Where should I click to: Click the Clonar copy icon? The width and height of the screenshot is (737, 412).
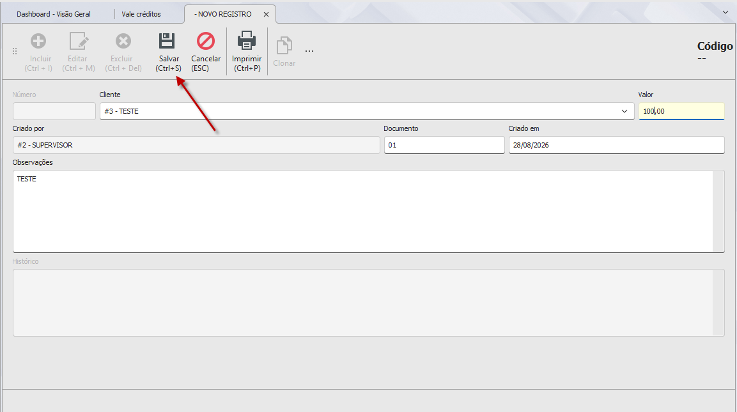284,45
